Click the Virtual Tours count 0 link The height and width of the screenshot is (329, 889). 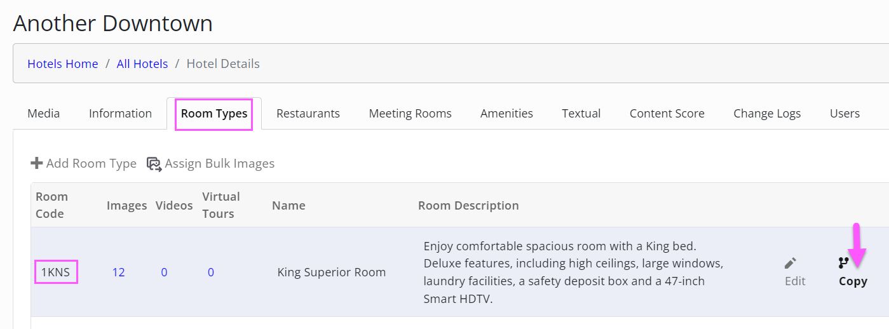pos(210,272)
